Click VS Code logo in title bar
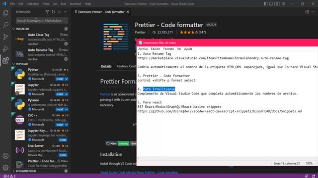 [4, 4]
